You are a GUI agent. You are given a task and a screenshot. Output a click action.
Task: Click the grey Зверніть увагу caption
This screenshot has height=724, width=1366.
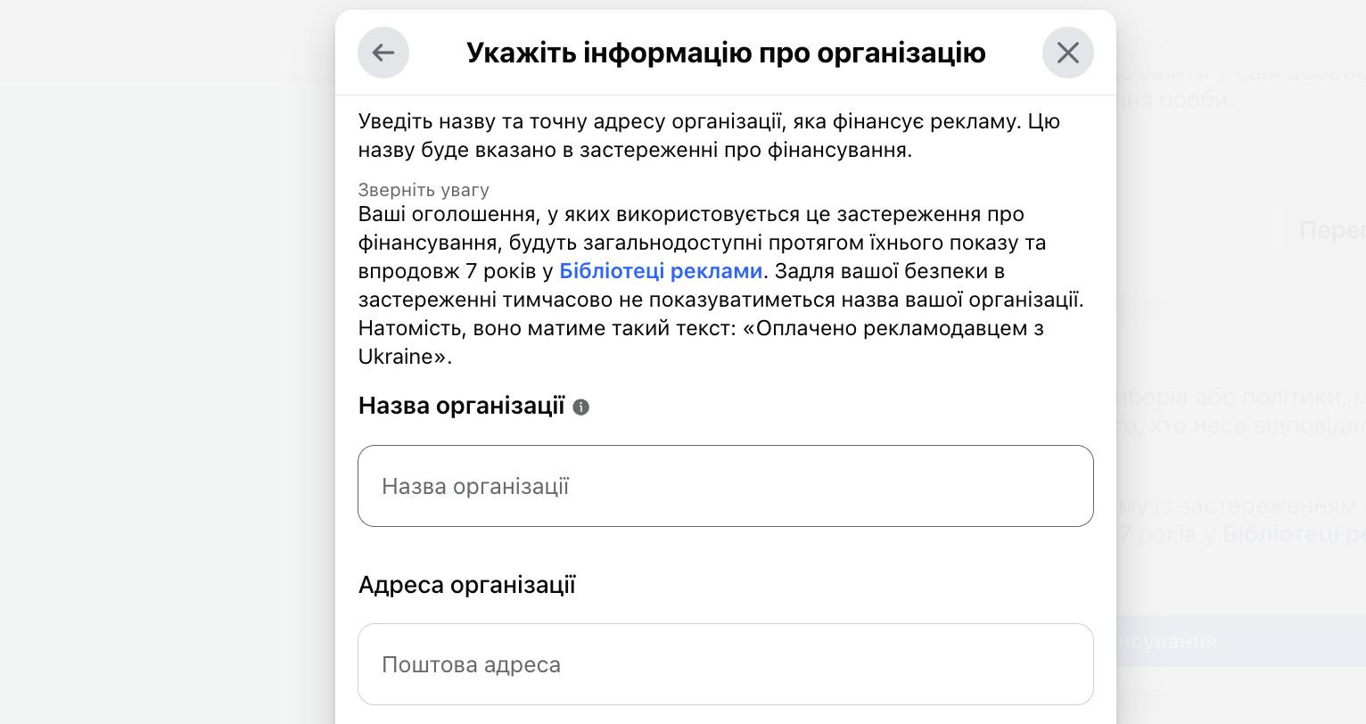424,190
